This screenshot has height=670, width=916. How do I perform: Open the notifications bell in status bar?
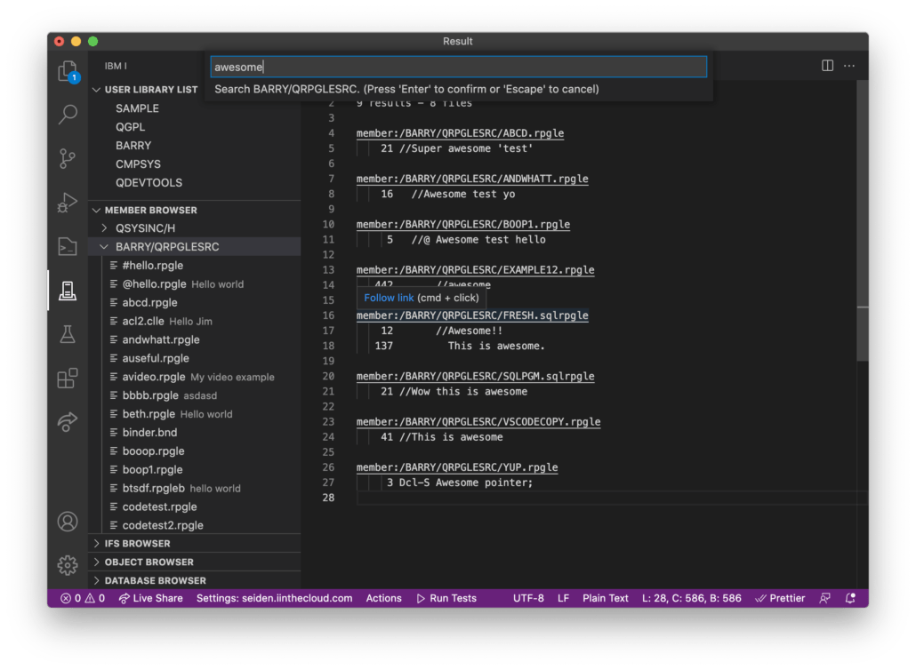click(849, 598)
